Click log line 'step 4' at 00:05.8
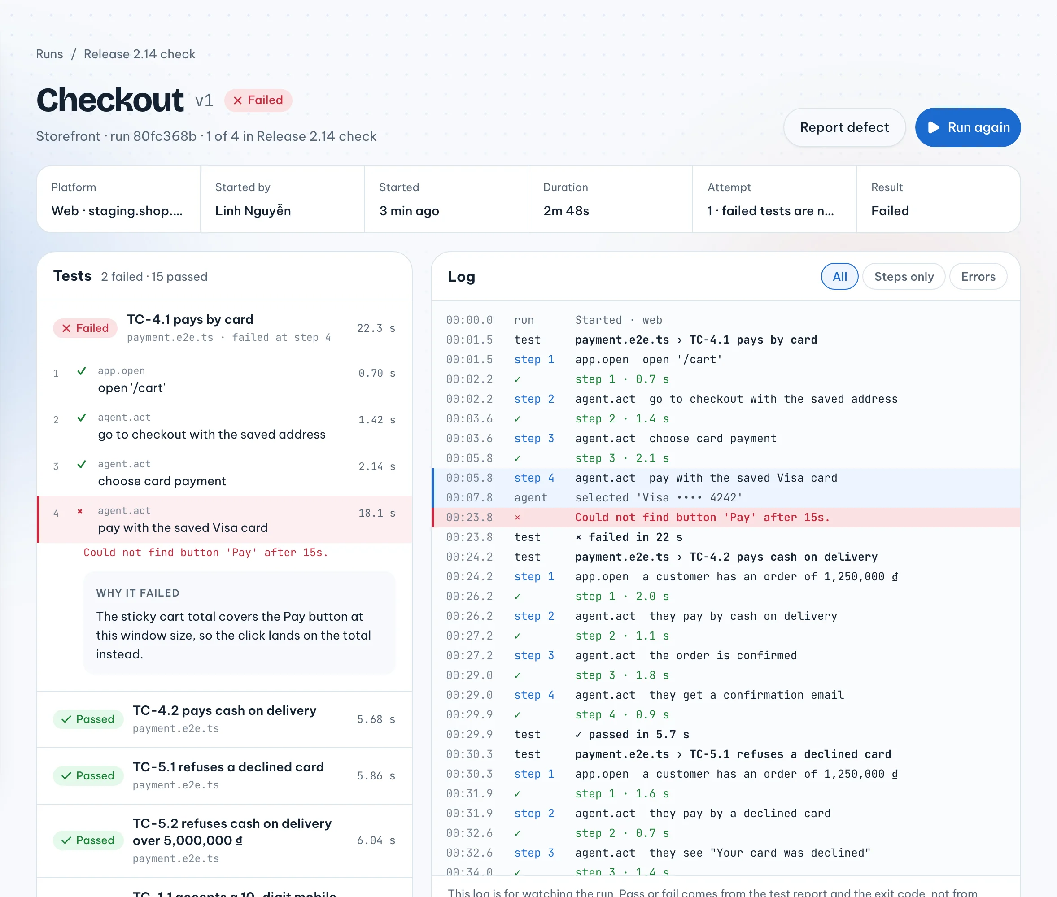The image size is (1057, 897). [x=725, y=478]
